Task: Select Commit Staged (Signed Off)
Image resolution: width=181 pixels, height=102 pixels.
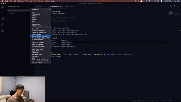Action: [x=40, y=38]
